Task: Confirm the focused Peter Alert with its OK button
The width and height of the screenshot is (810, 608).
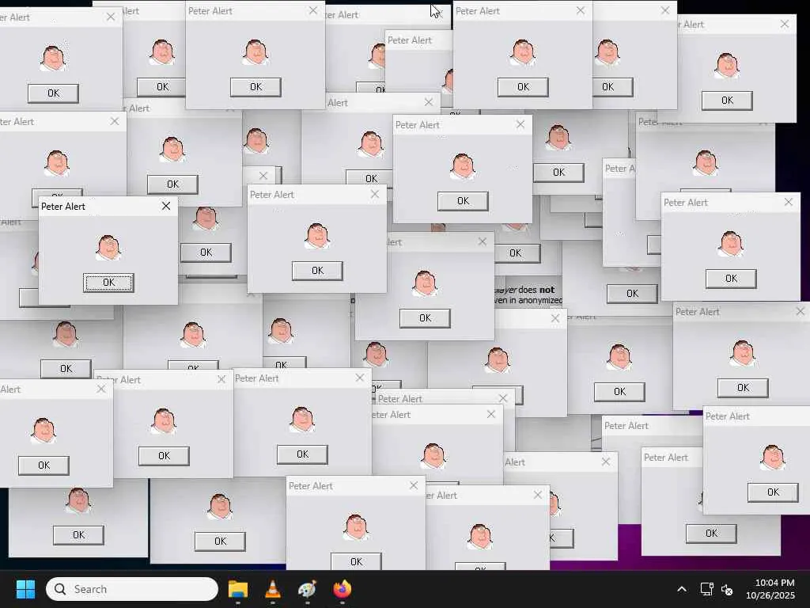Action: 108,283
